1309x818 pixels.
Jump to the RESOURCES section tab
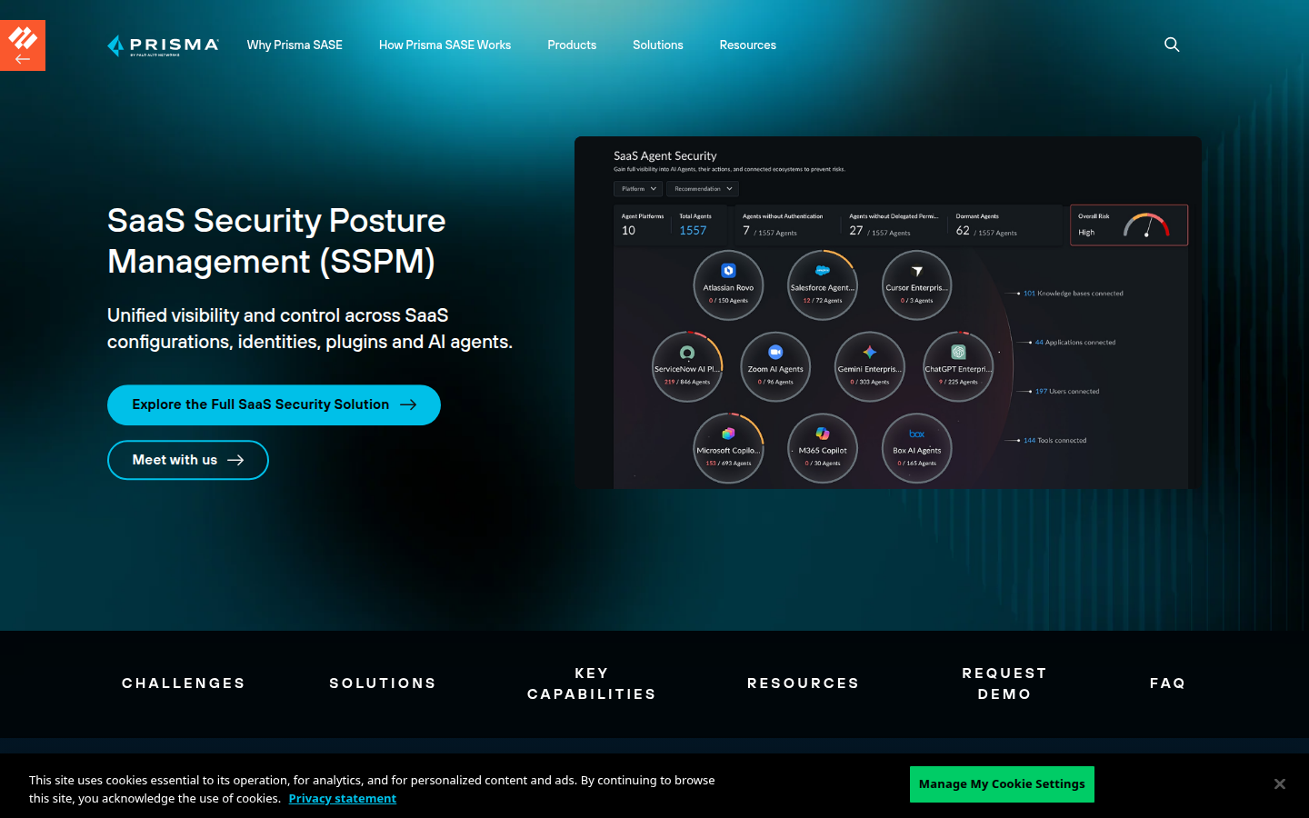804,683
